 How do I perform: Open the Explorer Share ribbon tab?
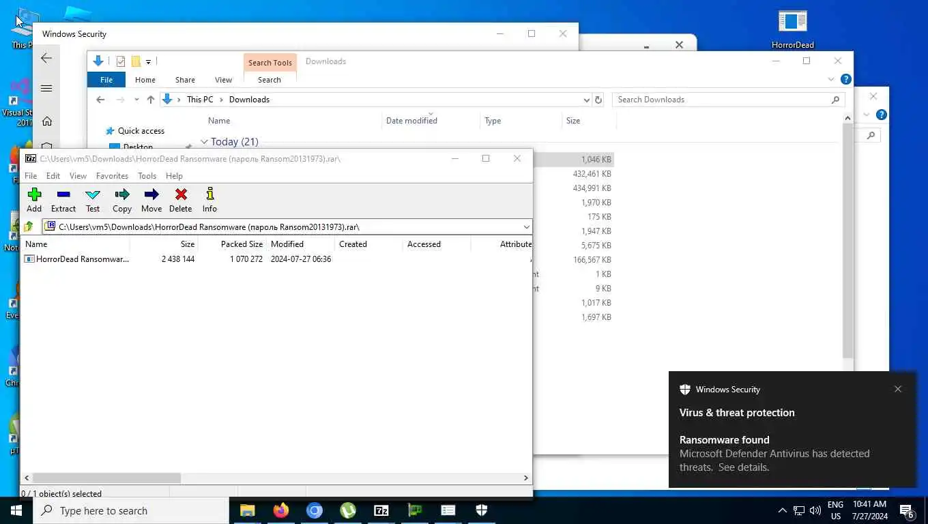point(185,80)
